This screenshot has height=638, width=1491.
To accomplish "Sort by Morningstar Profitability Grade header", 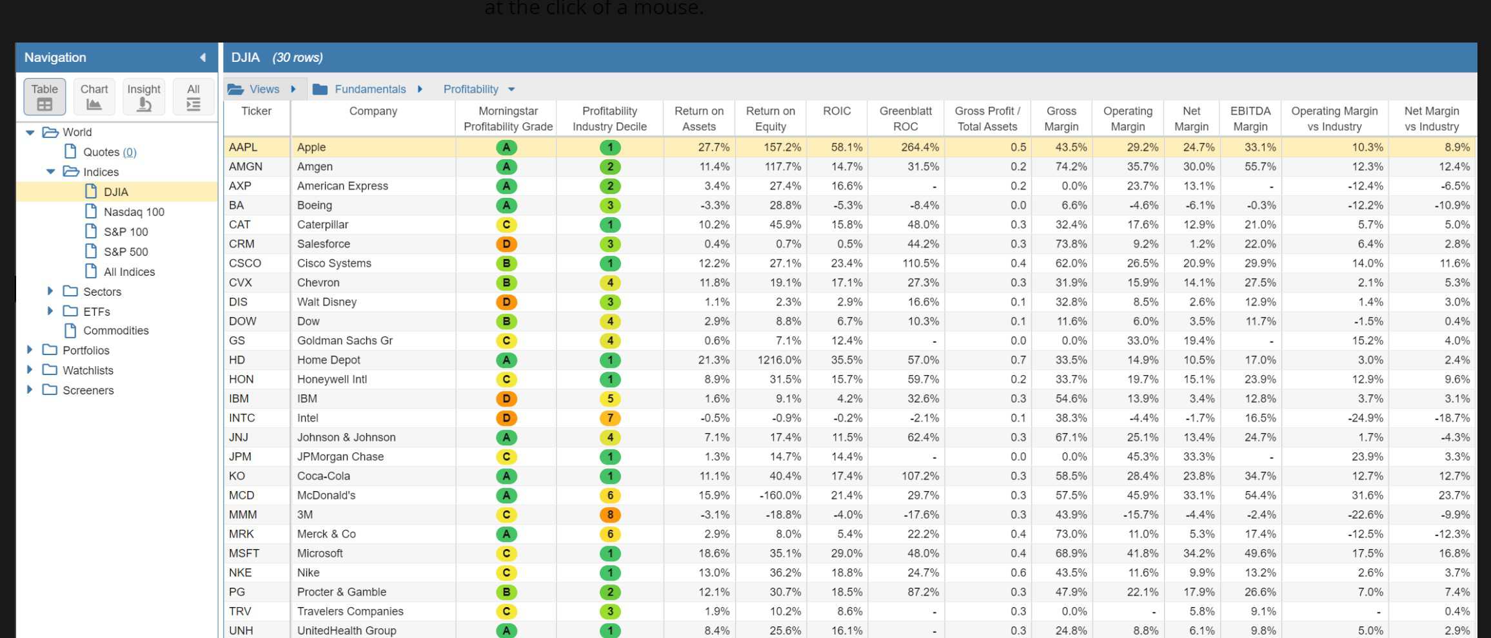I will pos(508,119).
